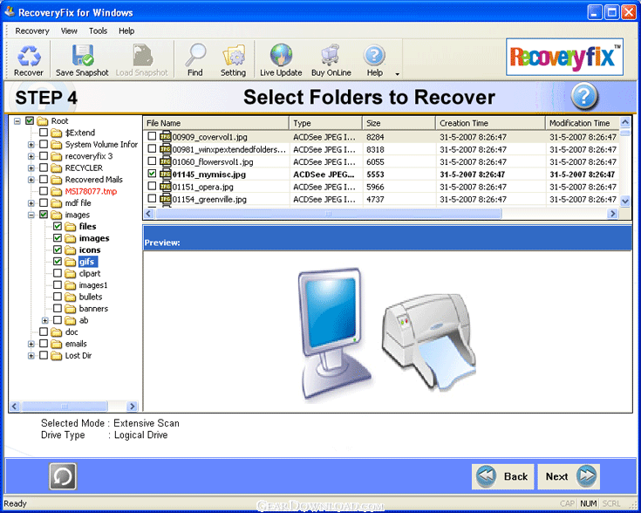Click the gifs folder icon

pyautogui.click(x=71, y=262)
